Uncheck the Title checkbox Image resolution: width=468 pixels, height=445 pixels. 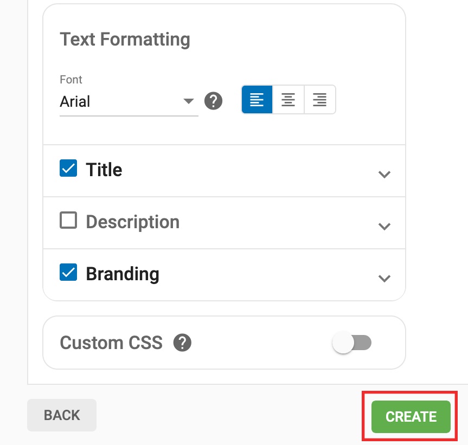68,168
